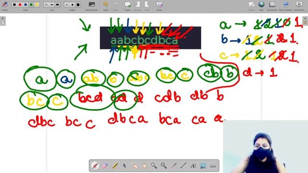Add a new page with Pages button
The width and height of the screenshot is (308, 173).
tap(128, 5)
